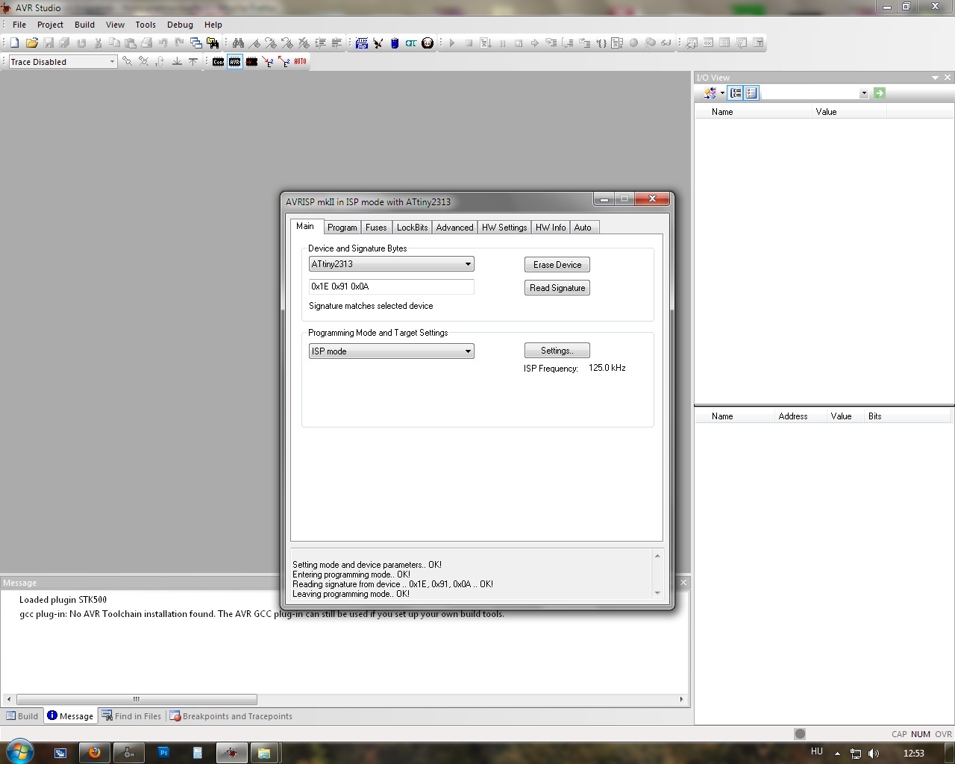The width and height of the screenshot is (955, 764).
Task: Switch to Breakpoints and Tracepoints tab
Action: click(x=231, y=716)
